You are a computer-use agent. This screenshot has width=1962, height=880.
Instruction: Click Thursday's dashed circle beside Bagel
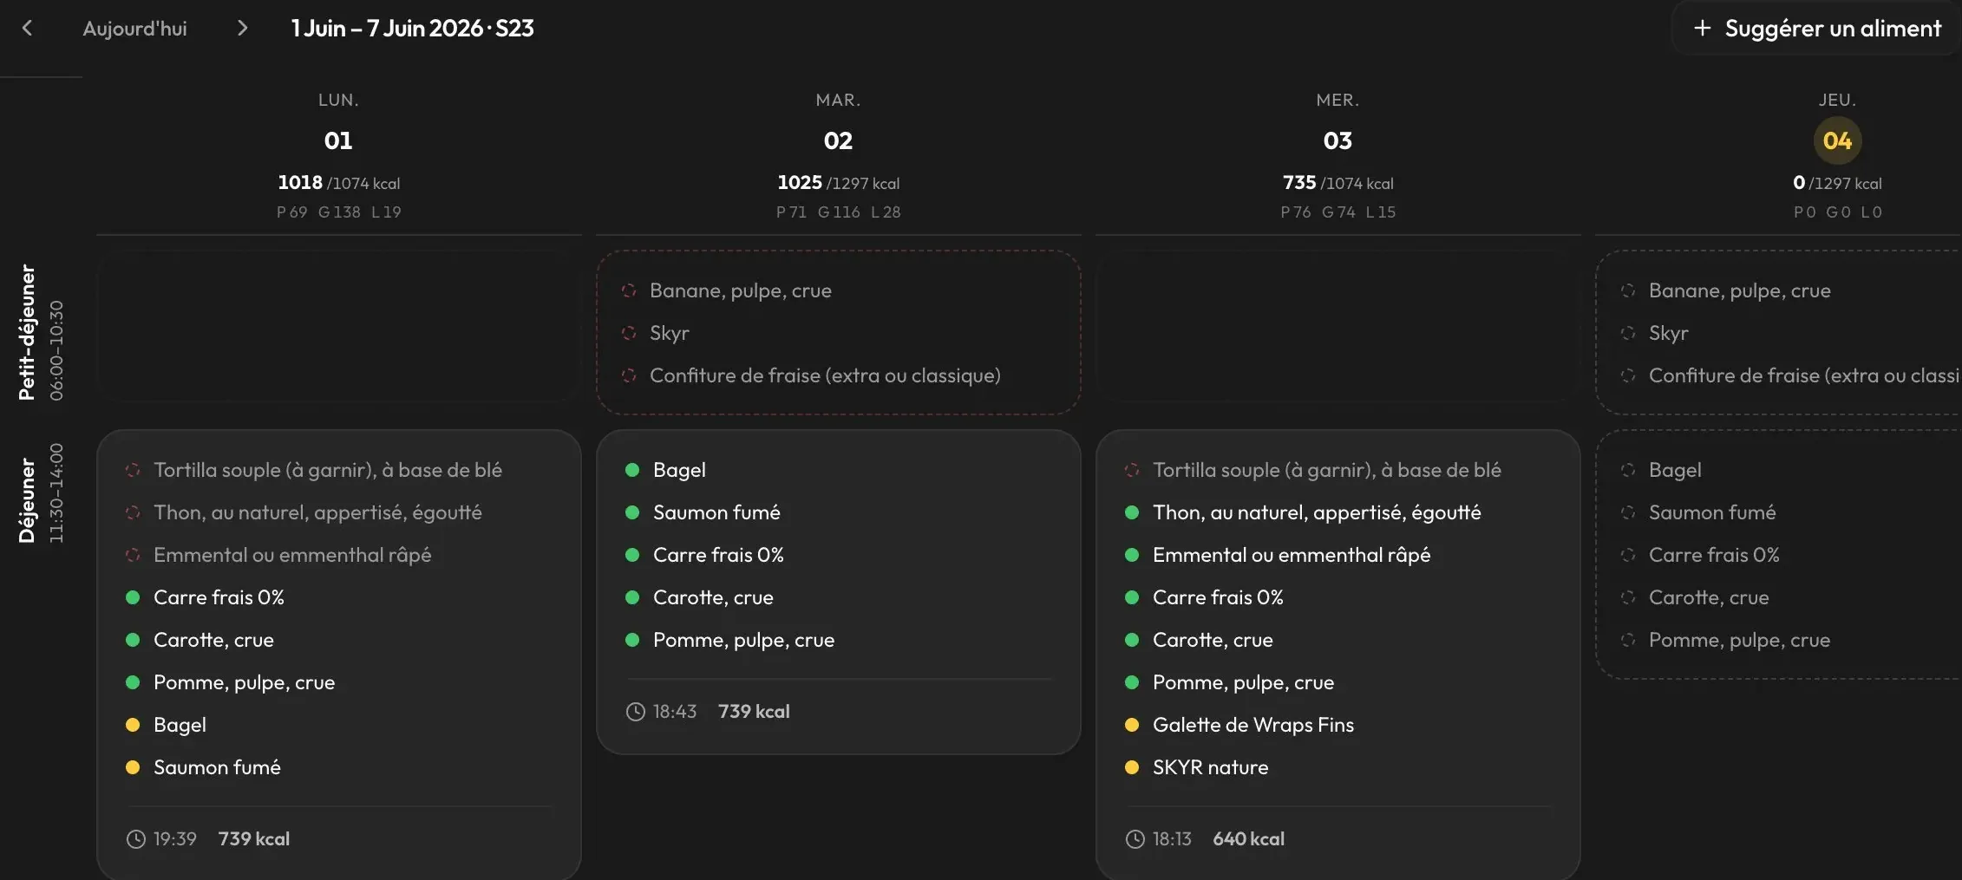[1628, 470]
